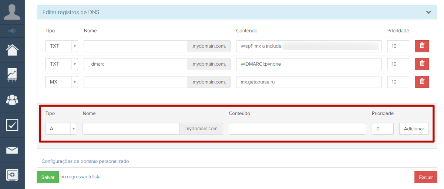The height and width of the screenshot is (189, 444).
Task: Delete the MX record mx.getcourse.ru
Action: coord(421,82)
